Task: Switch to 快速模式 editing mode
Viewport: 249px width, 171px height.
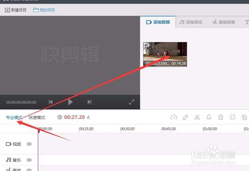Action: [x=36, y=117]
